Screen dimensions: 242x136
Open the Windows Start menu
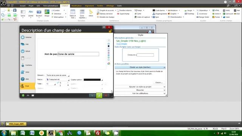coord(4,133)
